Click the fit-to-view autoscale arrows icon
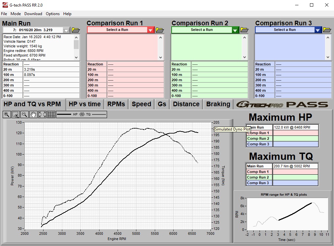 pos(42,114)
